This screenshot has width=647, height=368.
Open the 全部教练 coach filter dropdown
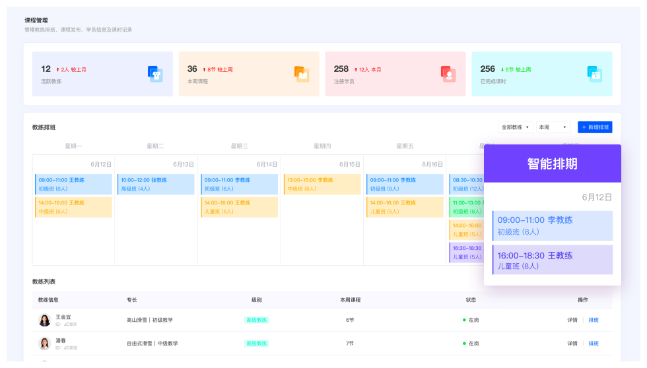coord(516,127)
